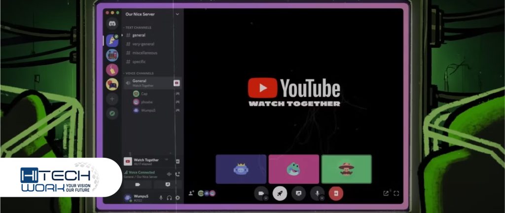The height and width of the screenshot is (213, 505).
Task: Select the server icon with green badge
Action: (x=112, y=40)
